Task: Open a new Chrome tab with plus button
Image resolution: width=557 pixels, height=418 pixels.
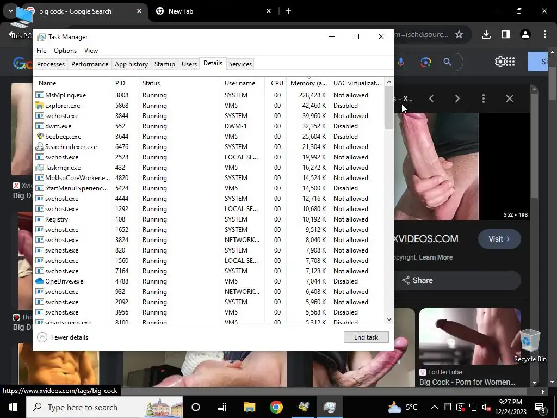Action: tap(288, 11)
